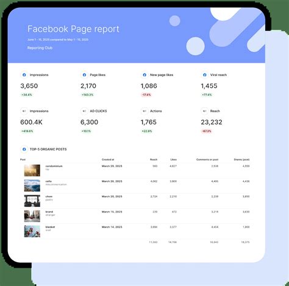Click the Facebook icon beside TOP-5 ORGANIC POSTS
Screen dimensions: 289x286
24,149
